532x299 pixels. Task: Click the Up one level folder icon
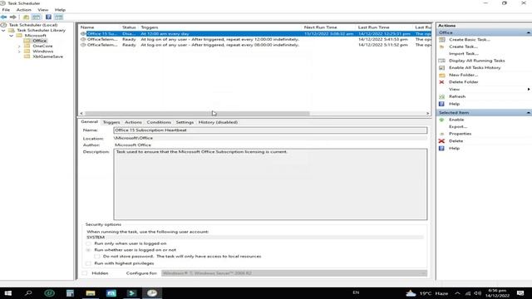26,17
